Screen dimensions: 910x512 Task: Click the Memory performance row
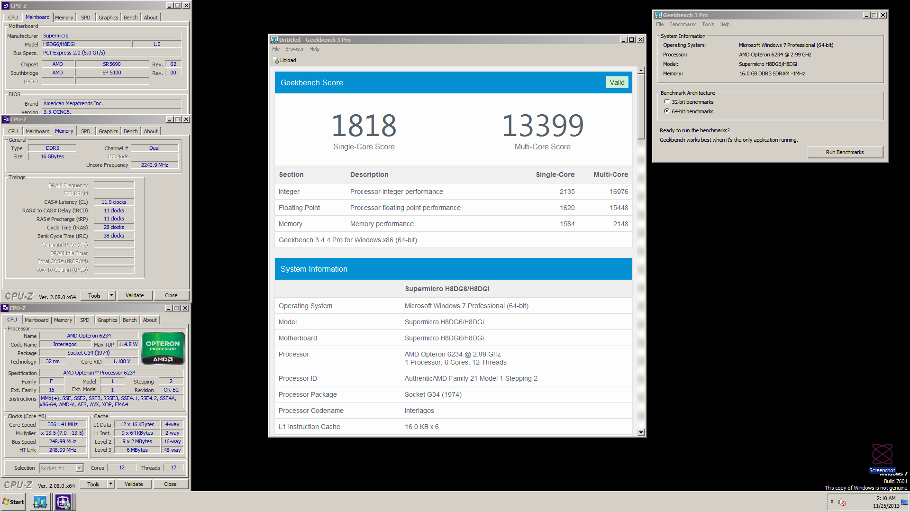pos(454,224)
